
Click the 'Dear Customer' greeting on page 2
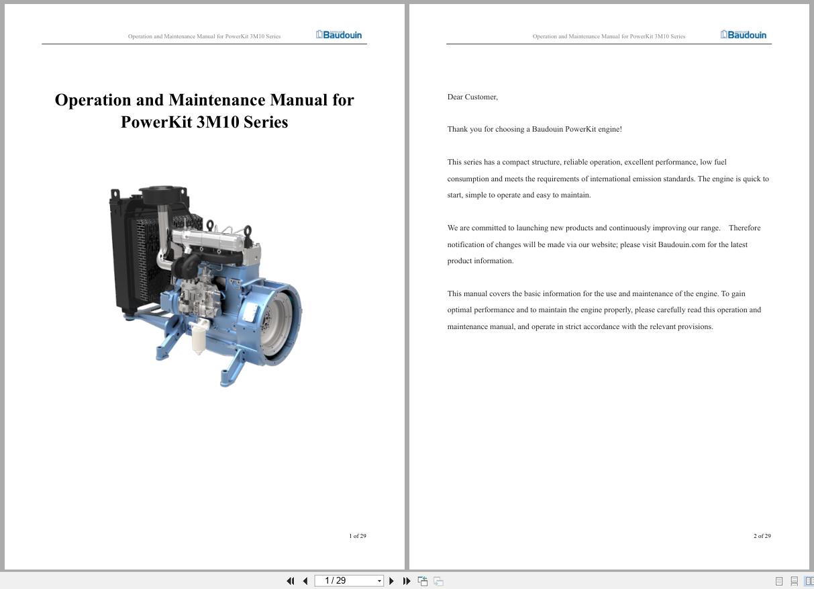(x=472, y=97)
